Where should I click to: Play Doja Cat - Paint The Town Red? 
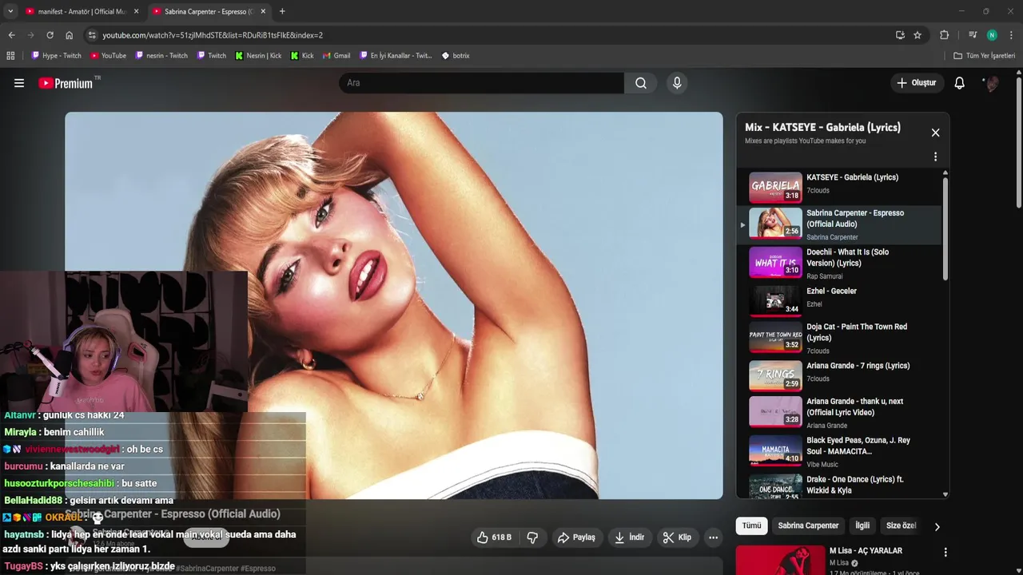[x=839, y=338]
